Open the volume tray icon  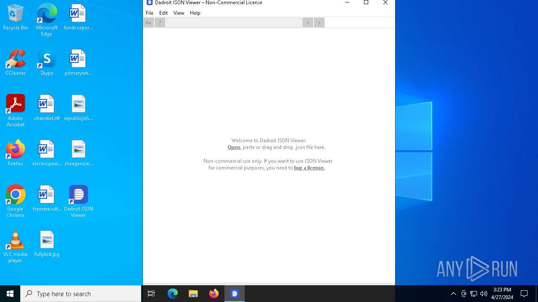(484, 294)
